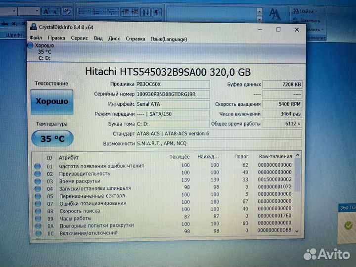Click SMART list scrollbar down arrow
This screenshot has height=267, width=356.
point(297,231)
